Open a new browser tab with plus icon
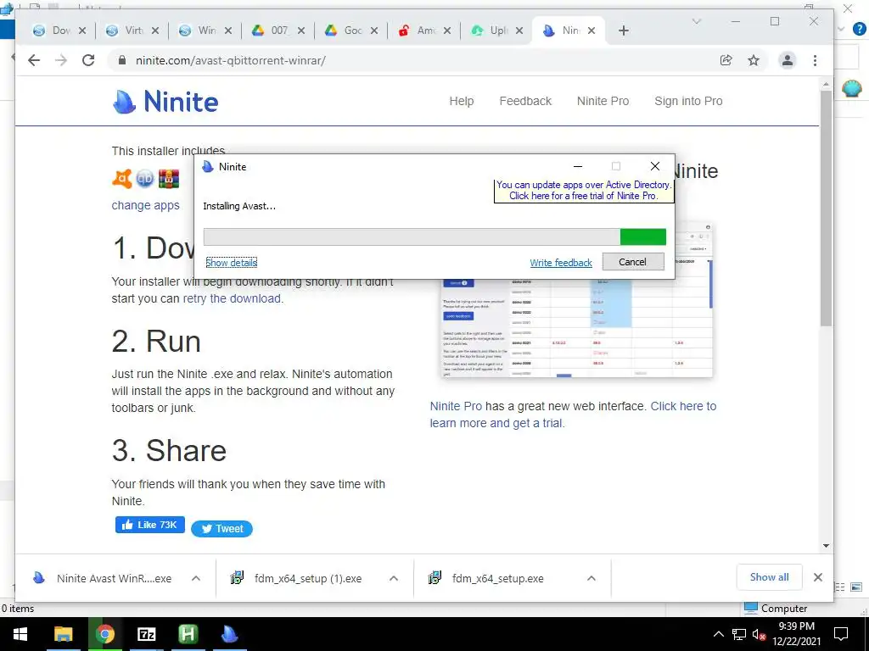Image resolution: width=869 pixels, height=651 pixels. click(624, 31)
